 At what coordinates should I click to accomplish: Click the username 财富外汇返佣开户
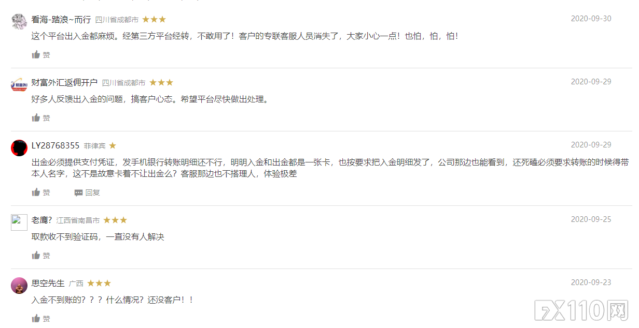(64, 82)
